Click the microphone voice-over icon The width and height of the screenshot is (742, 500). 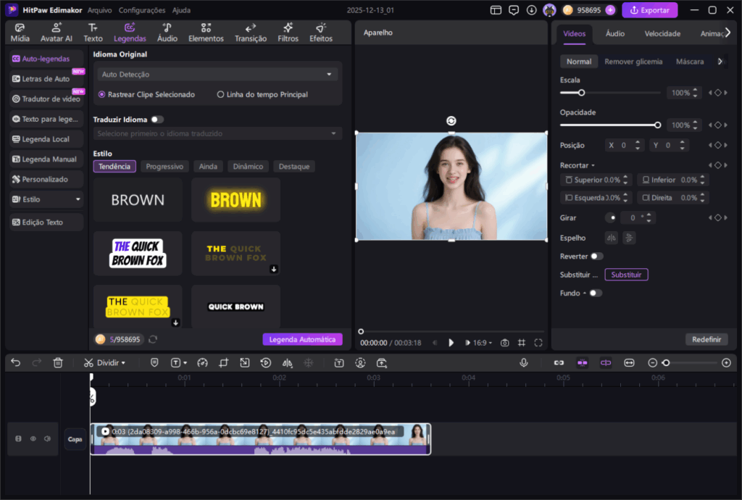tap(523, 362)
